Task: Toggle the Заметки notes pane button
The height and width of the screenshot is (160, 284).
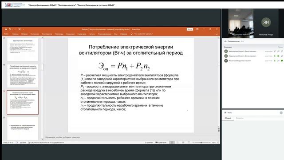Action: (149, 143)
